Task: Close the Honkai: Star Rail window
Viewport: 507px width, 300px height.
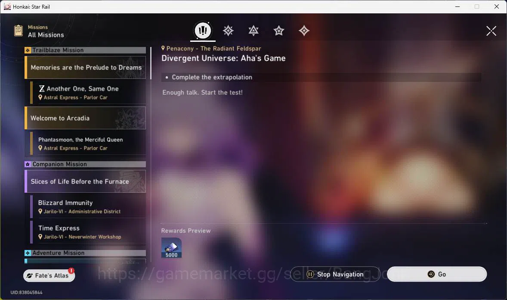Action: point(497,6)
